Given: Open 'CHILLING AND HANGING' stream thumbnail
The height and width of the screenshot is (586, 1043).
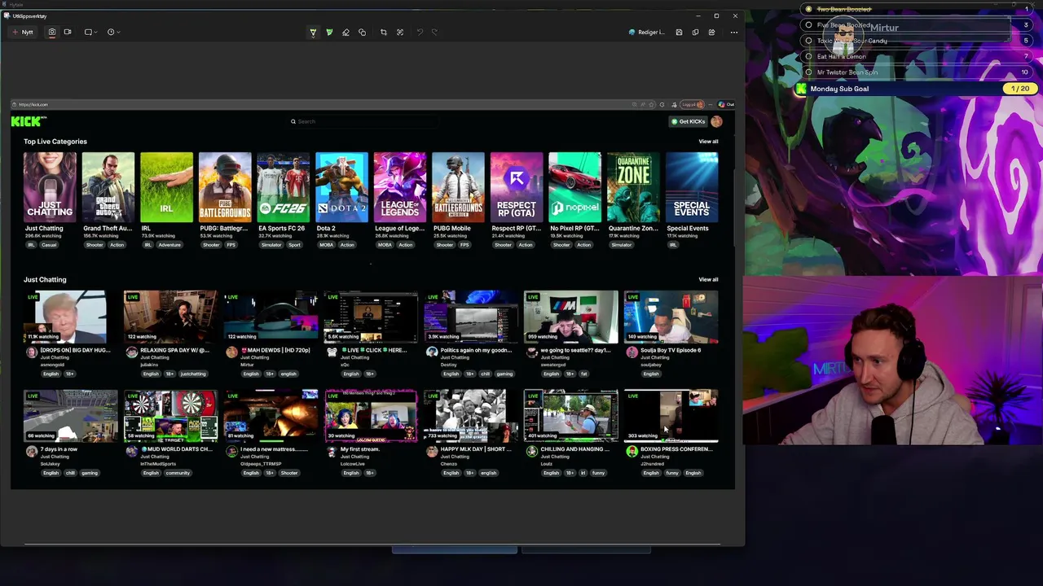Looking at the screenshot, I should click(571, 416).
